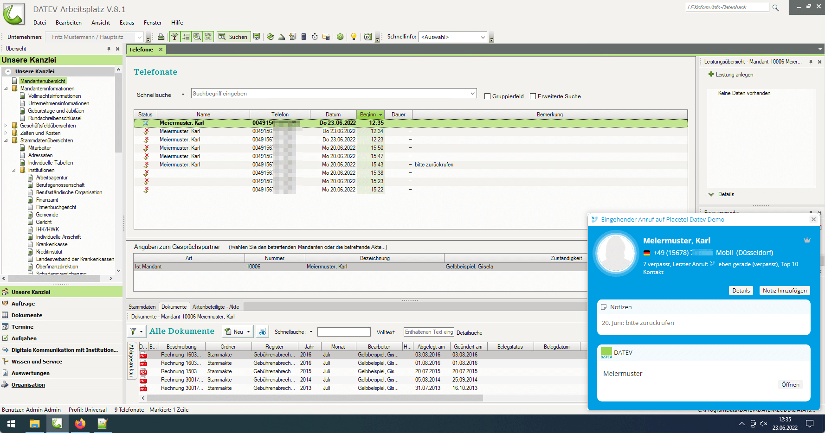Toggle the tree structure view icon
The width and height of the screenshot is (825, 433).
(x=175, y=37)
